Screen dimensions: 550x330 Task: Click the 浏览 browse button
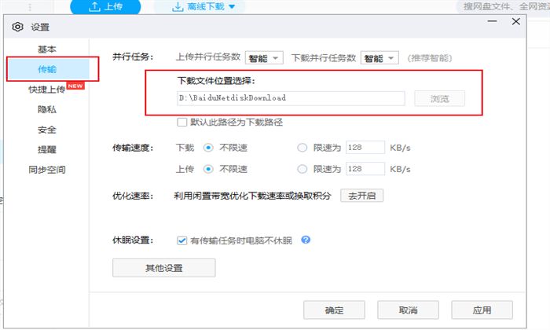[439, 98]
